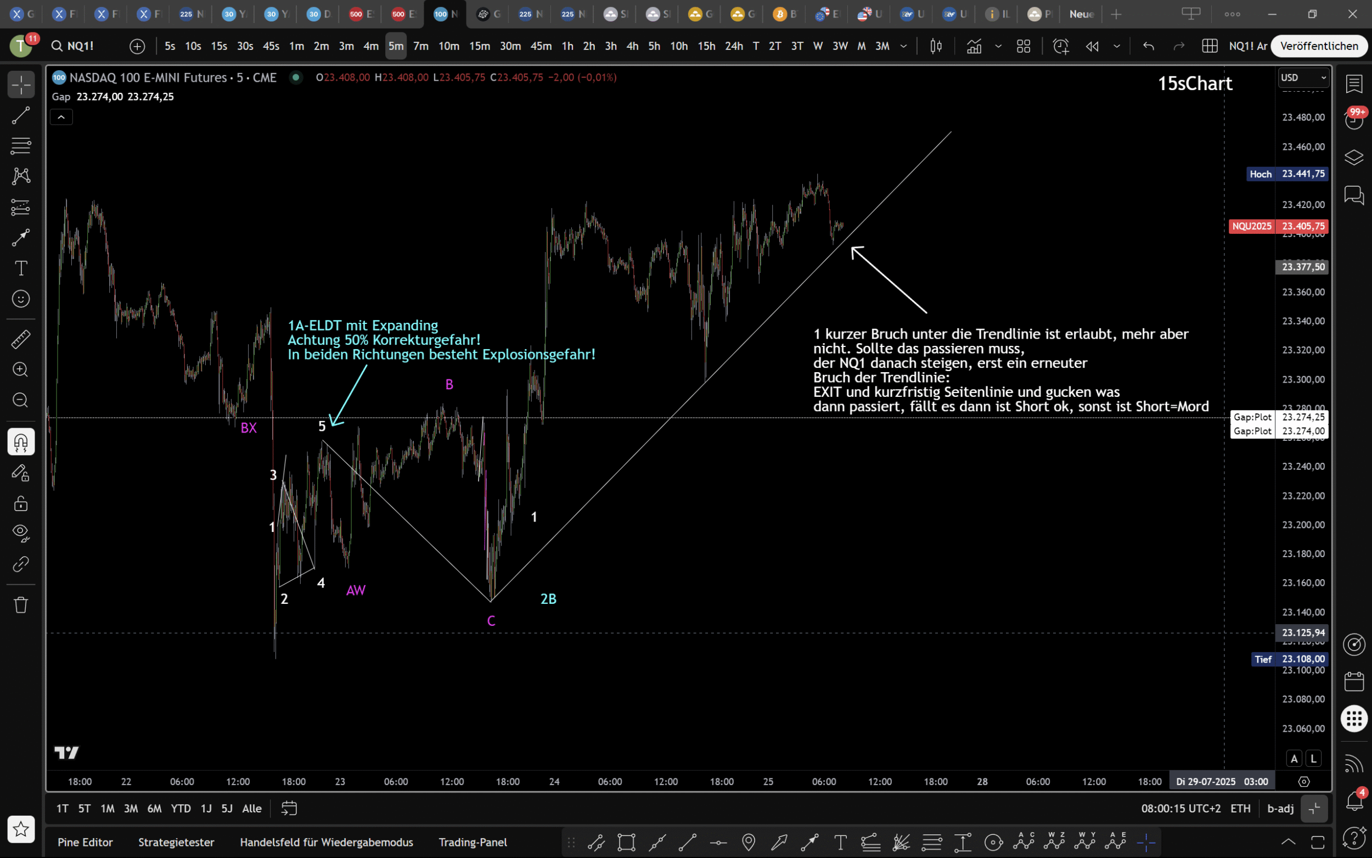Open the Fibonacci retracement tools

(x=21, y=146)
